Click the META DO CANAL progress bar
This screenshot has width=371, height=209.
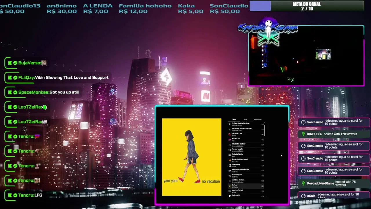click(x=307, y=6)
